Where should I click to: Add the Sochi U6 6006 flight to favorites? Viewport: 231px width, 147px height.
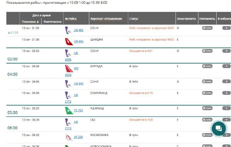coord(226,51)
